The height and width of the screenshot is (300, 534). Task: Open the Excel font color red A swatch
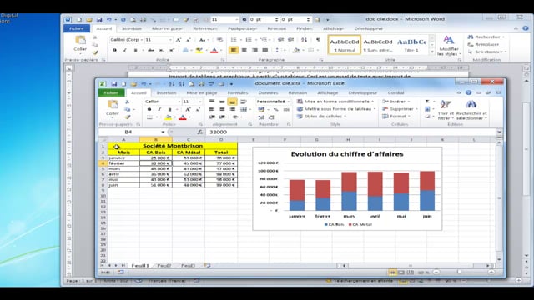click(x=183, y=117)
